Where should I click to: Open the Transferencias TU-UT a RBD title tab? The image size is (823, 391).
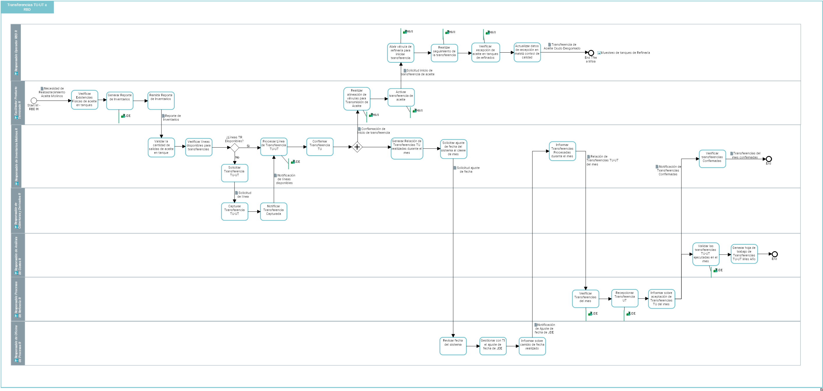pos(27,7)
